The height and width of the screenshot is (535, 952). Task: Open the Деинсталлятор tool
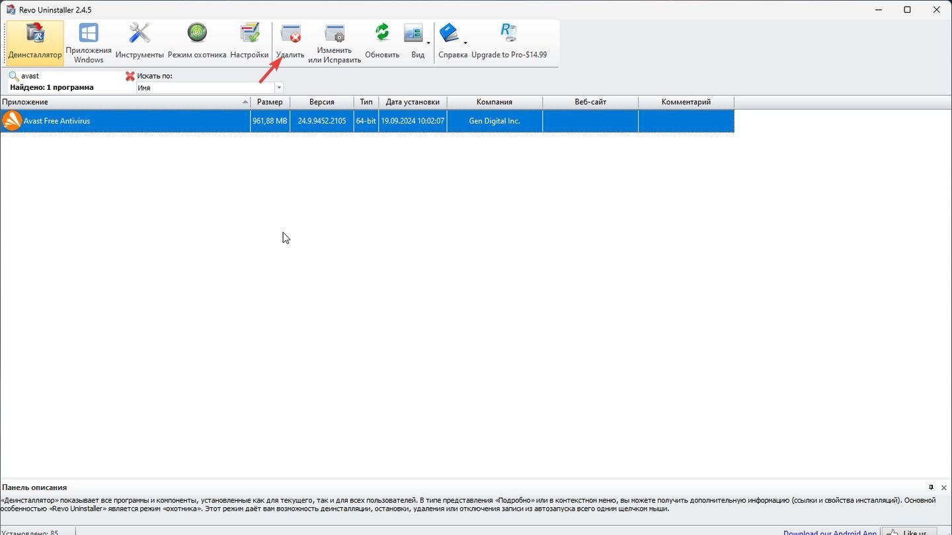pyautogui.click(x=35, y=43)
